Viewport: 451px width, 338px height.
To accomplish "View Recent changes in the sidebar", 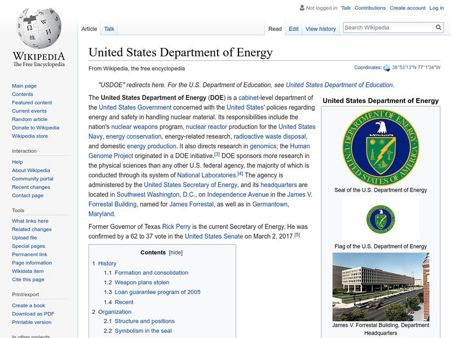I will tap(31, 187).
